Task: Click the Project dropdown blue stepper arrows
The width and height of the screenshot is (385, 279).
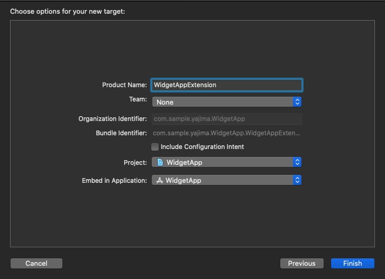Action: tap(297, 162)
